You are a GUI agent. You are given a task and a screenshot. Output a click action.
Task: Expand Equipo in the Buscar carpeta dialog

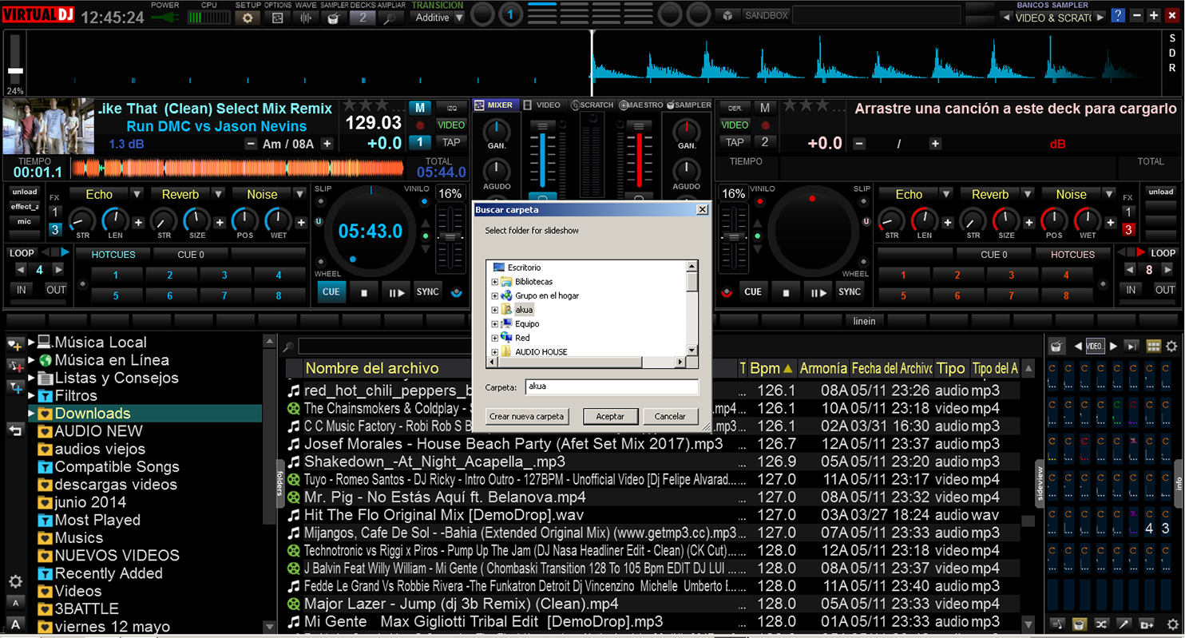point(495,324)
